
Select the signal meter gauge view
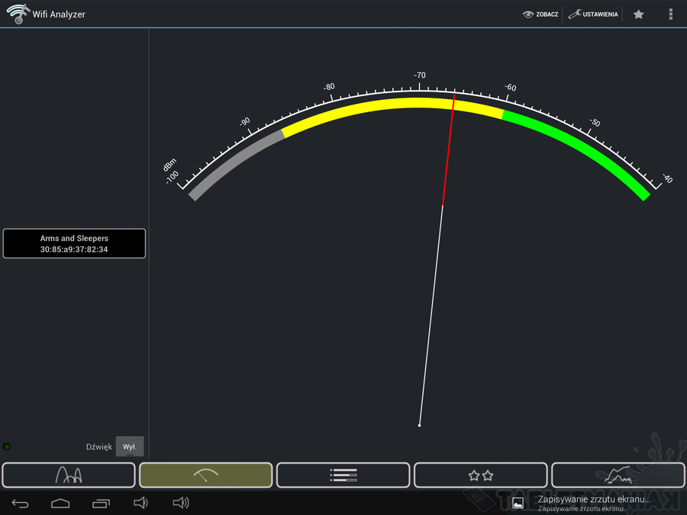tap(205, 475)
